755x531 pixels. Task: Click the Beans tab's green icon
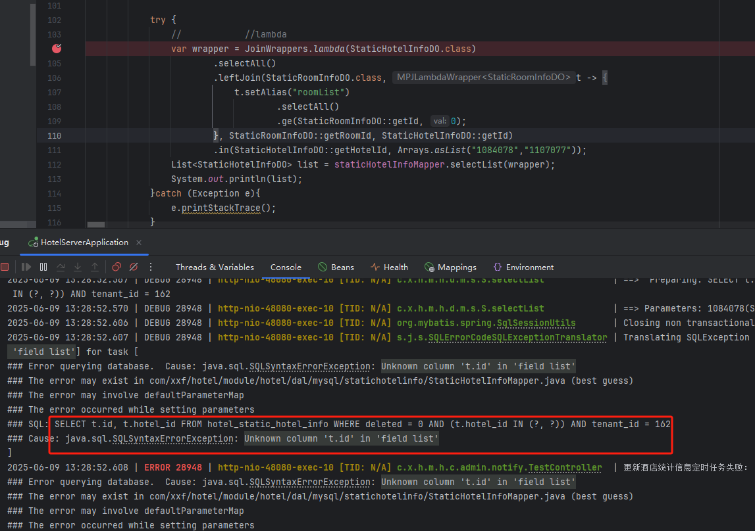click(x=323, y=267)
